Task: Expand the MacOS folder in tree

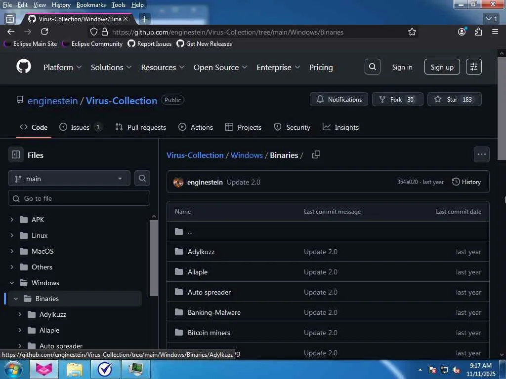Action: [12, 251]
